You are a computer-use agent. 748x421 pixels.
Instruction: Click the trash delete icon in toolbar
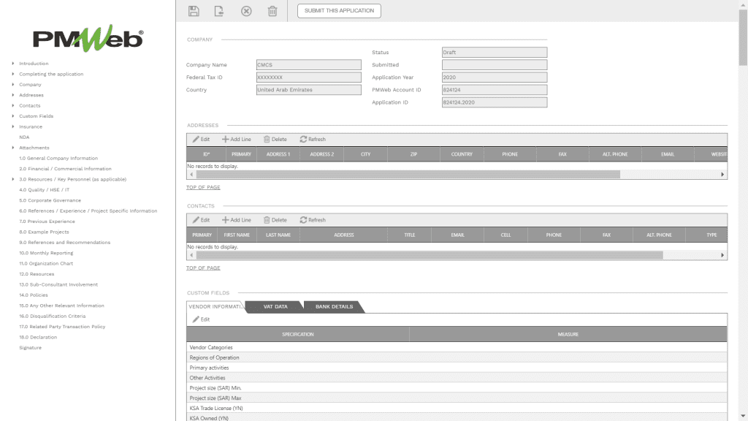tap(272, 11)
